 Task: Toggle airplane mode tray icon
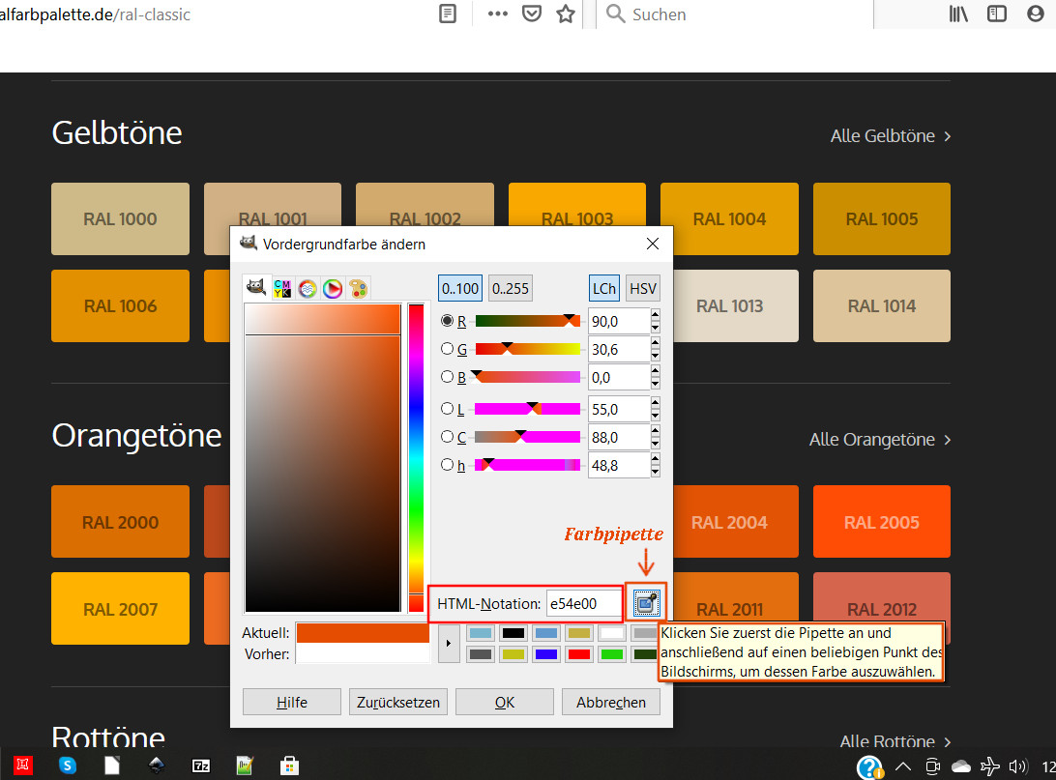point(989,766)
